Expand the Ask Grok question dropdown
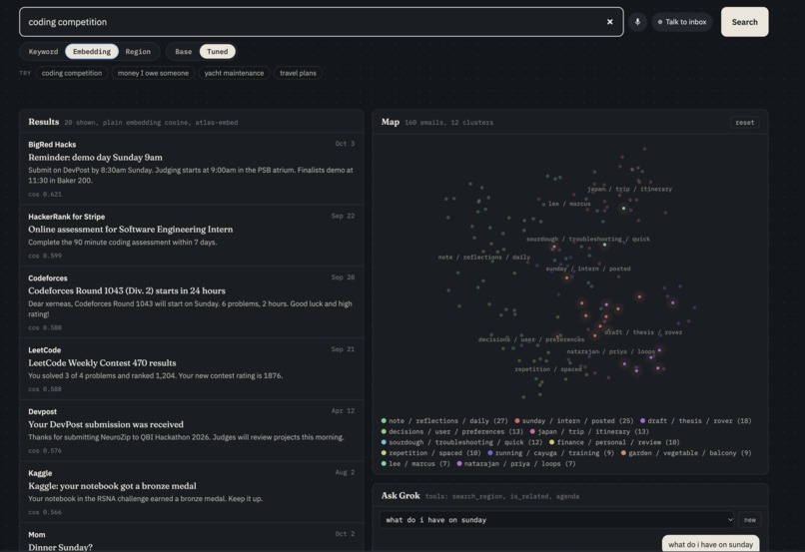The width and height of the screenshot is (805, 552). point(557,520)
